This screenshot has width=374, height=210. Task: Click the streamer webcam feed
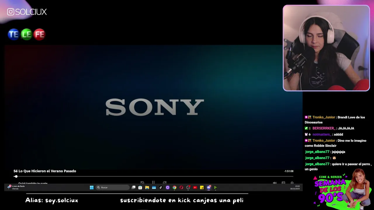(326, 48)
